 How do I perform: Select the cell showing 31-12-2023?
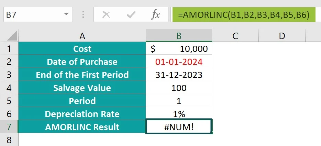point(179,75)
